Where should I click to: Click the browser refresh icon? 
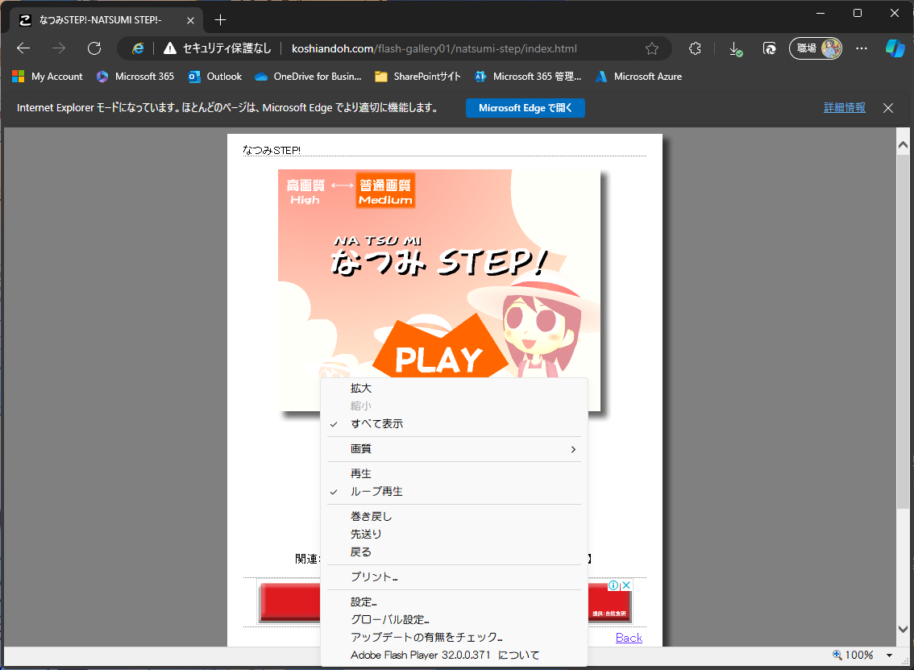[94, 48]
